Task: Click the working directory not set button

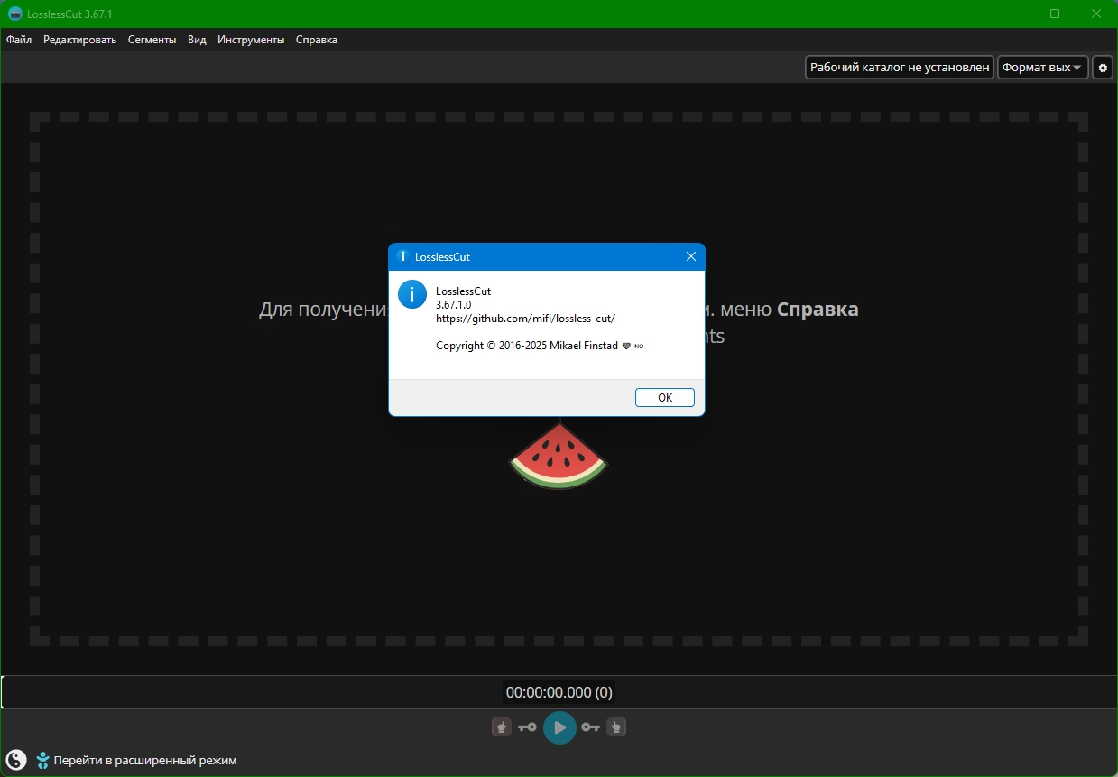Action: [x=900, y=68]
